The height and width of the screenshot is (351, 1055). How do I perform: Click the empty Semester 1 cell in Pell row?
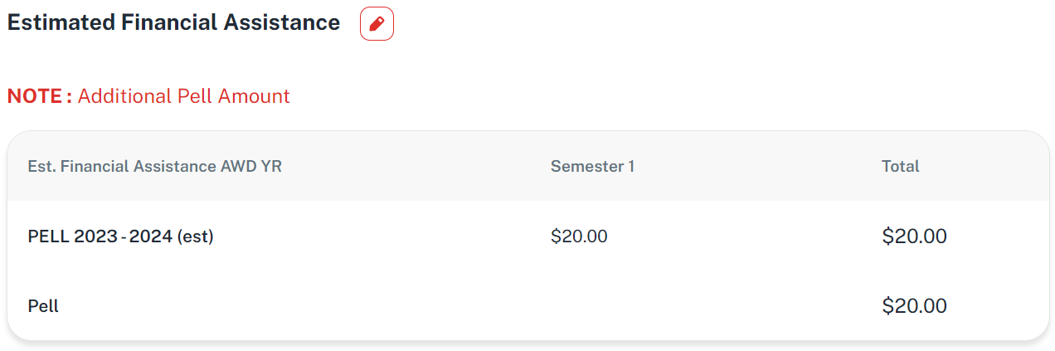pyautogui.click(x=592, y=306)
